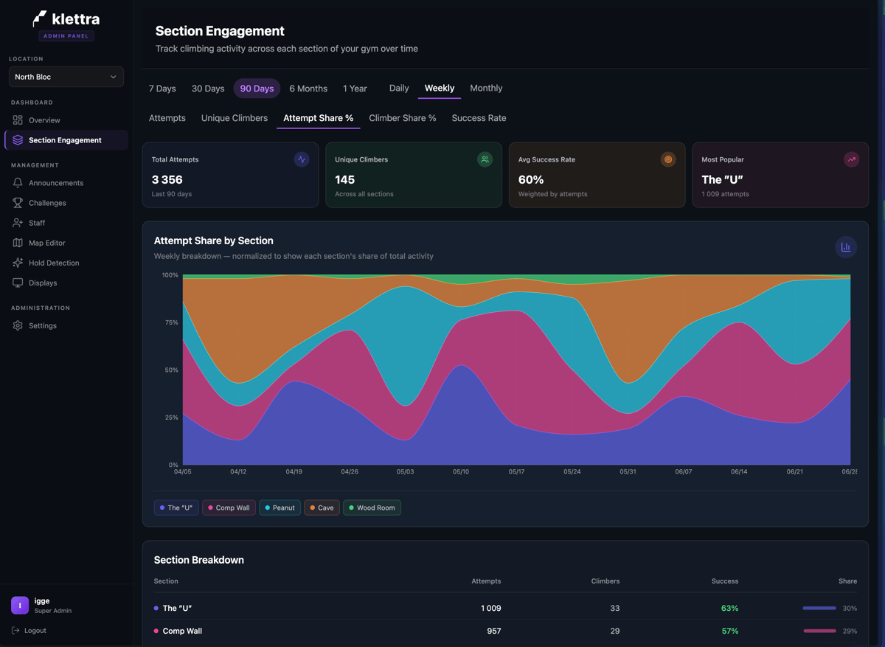Image resolution: width=885 pixels, height=647 pixels.
Task: Open Challenges in sidebar
Action: [x=66, y=203]
